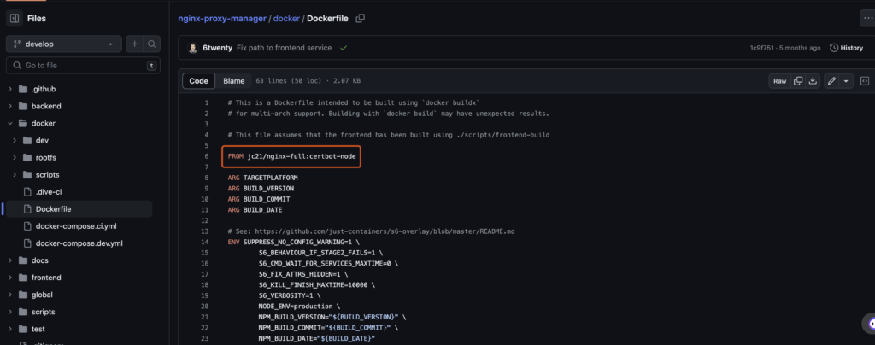Open docker-compose.dev.yml file
Image resolution: width=875 pixels, height=345 pixels.
pos(79,243)
